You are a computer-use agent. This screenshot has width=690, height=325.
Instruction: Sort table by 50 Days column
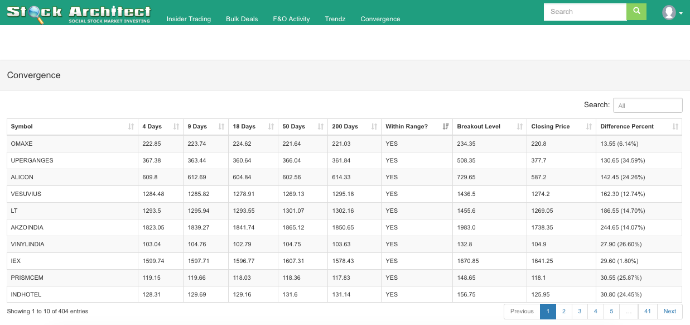tap(303, 127)
